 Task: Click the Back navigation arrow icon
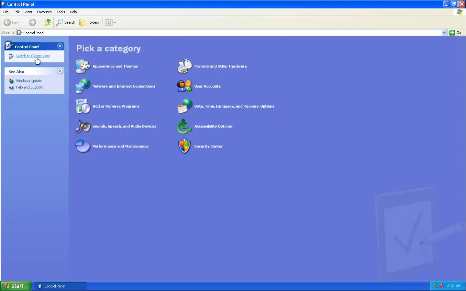click(7, 22)
